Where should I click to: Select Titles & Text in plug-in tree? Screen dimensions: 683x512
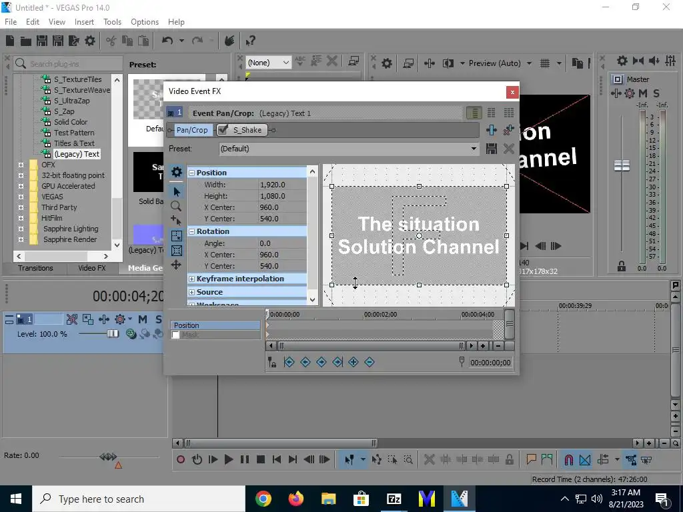tap(74, 143)
